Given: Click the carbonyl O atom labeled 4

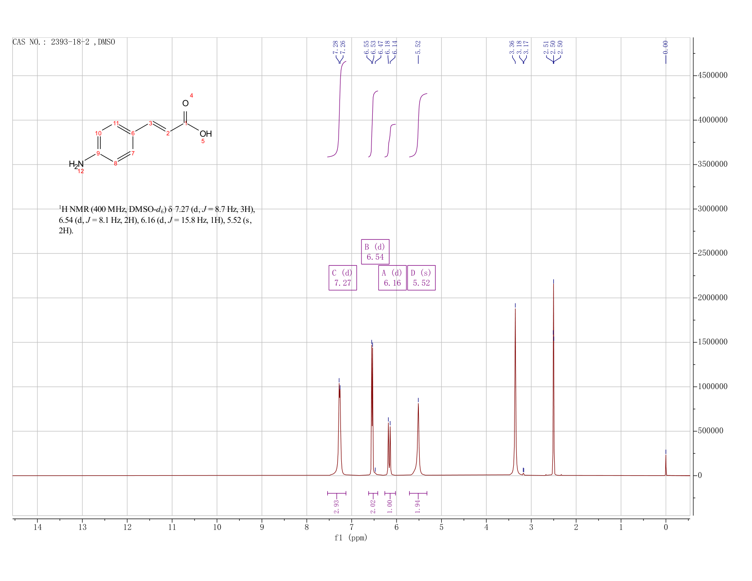Looking at the screenshot, I should [x=185, y=103].
